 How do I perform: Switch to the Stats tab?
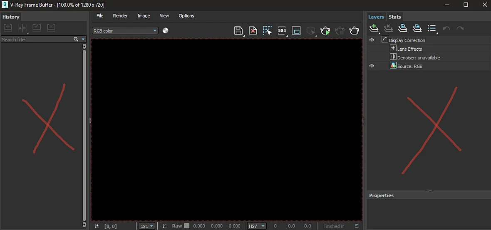(395, 17)
